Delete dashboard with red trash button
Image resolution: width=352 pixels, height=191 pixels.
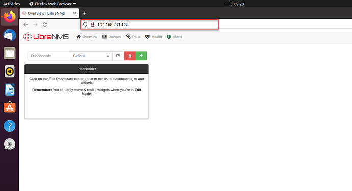tap(130, 56)
